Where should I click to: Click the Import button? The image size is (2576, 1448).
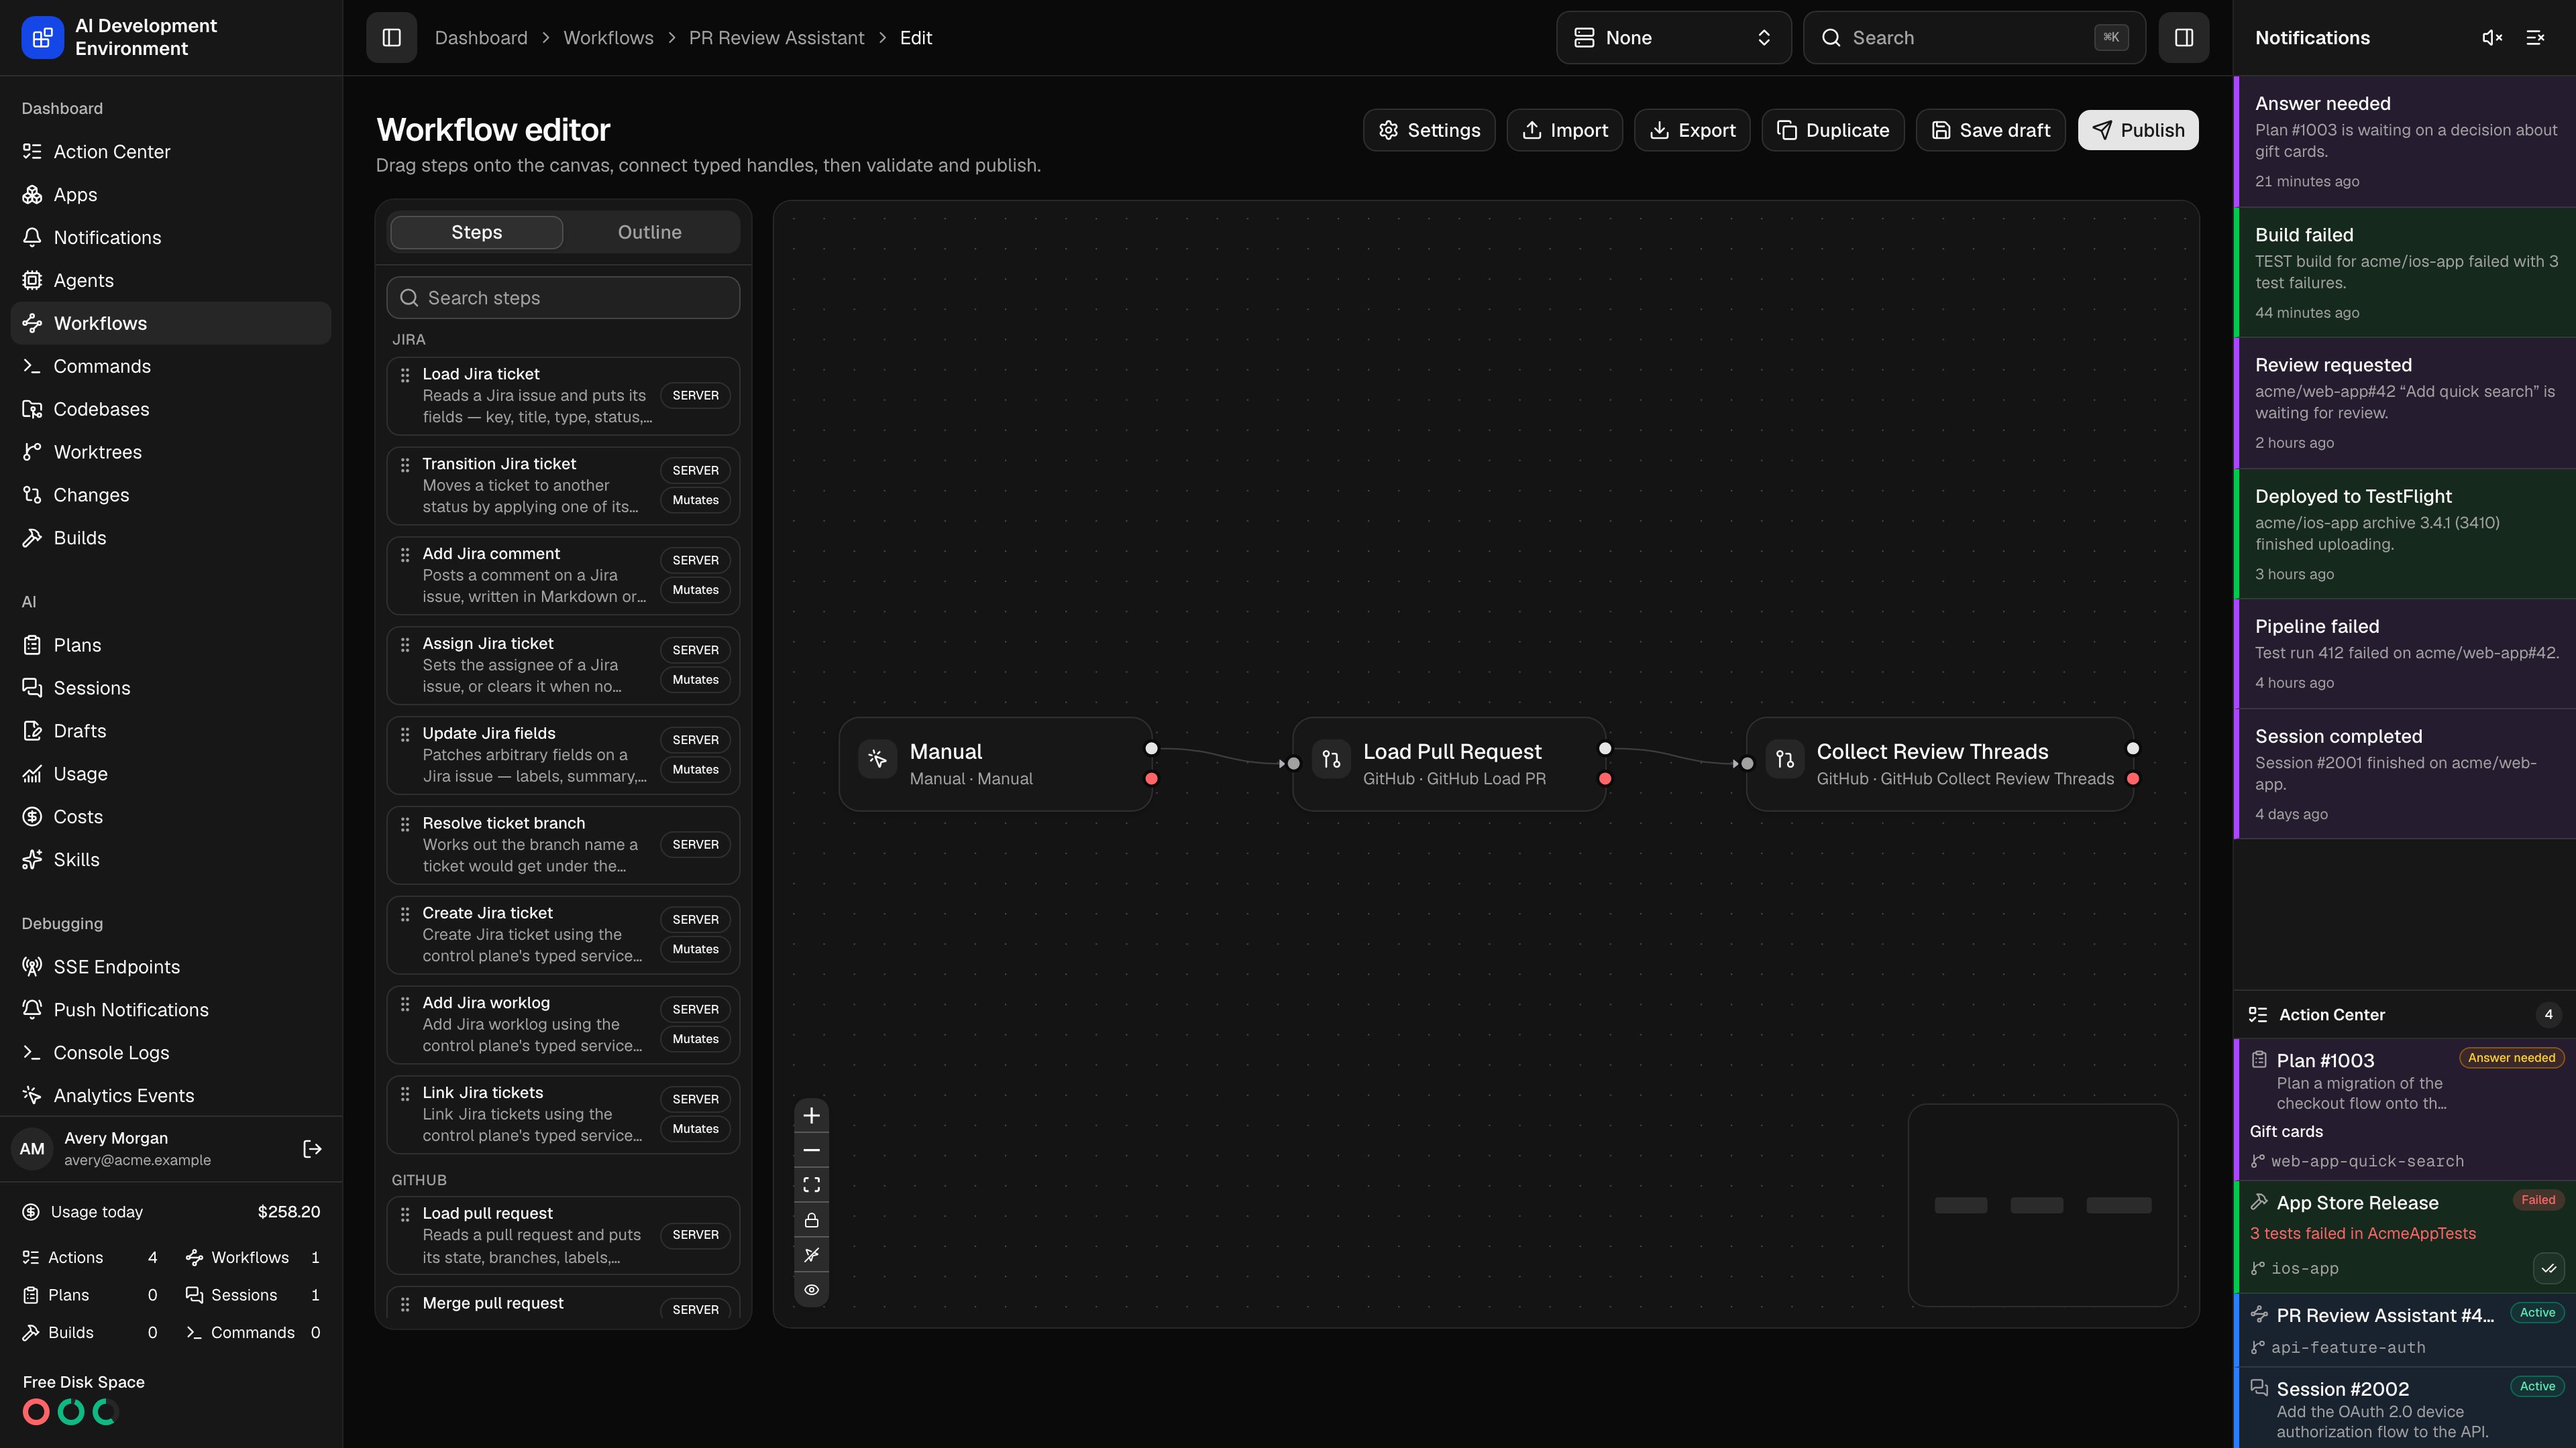click(1564, 130)
